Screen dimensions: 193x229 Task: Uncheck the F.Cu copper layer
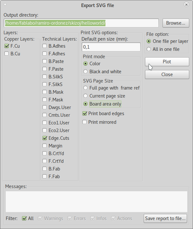(7, 46)
